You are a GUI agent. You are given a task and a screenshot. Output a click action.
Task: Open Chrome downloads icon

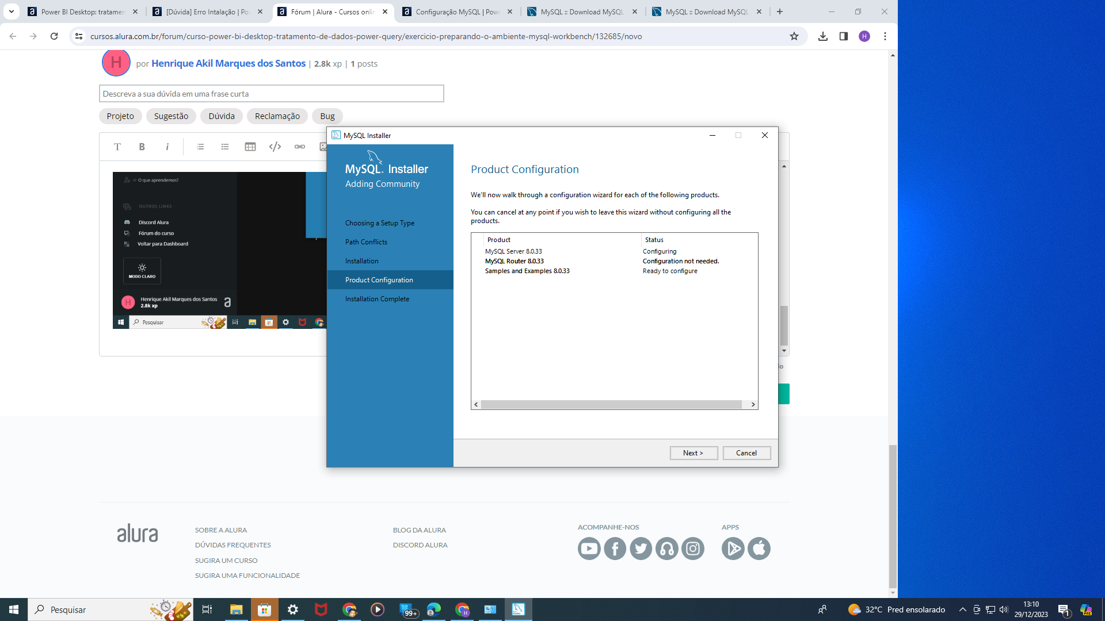[823, 36]
